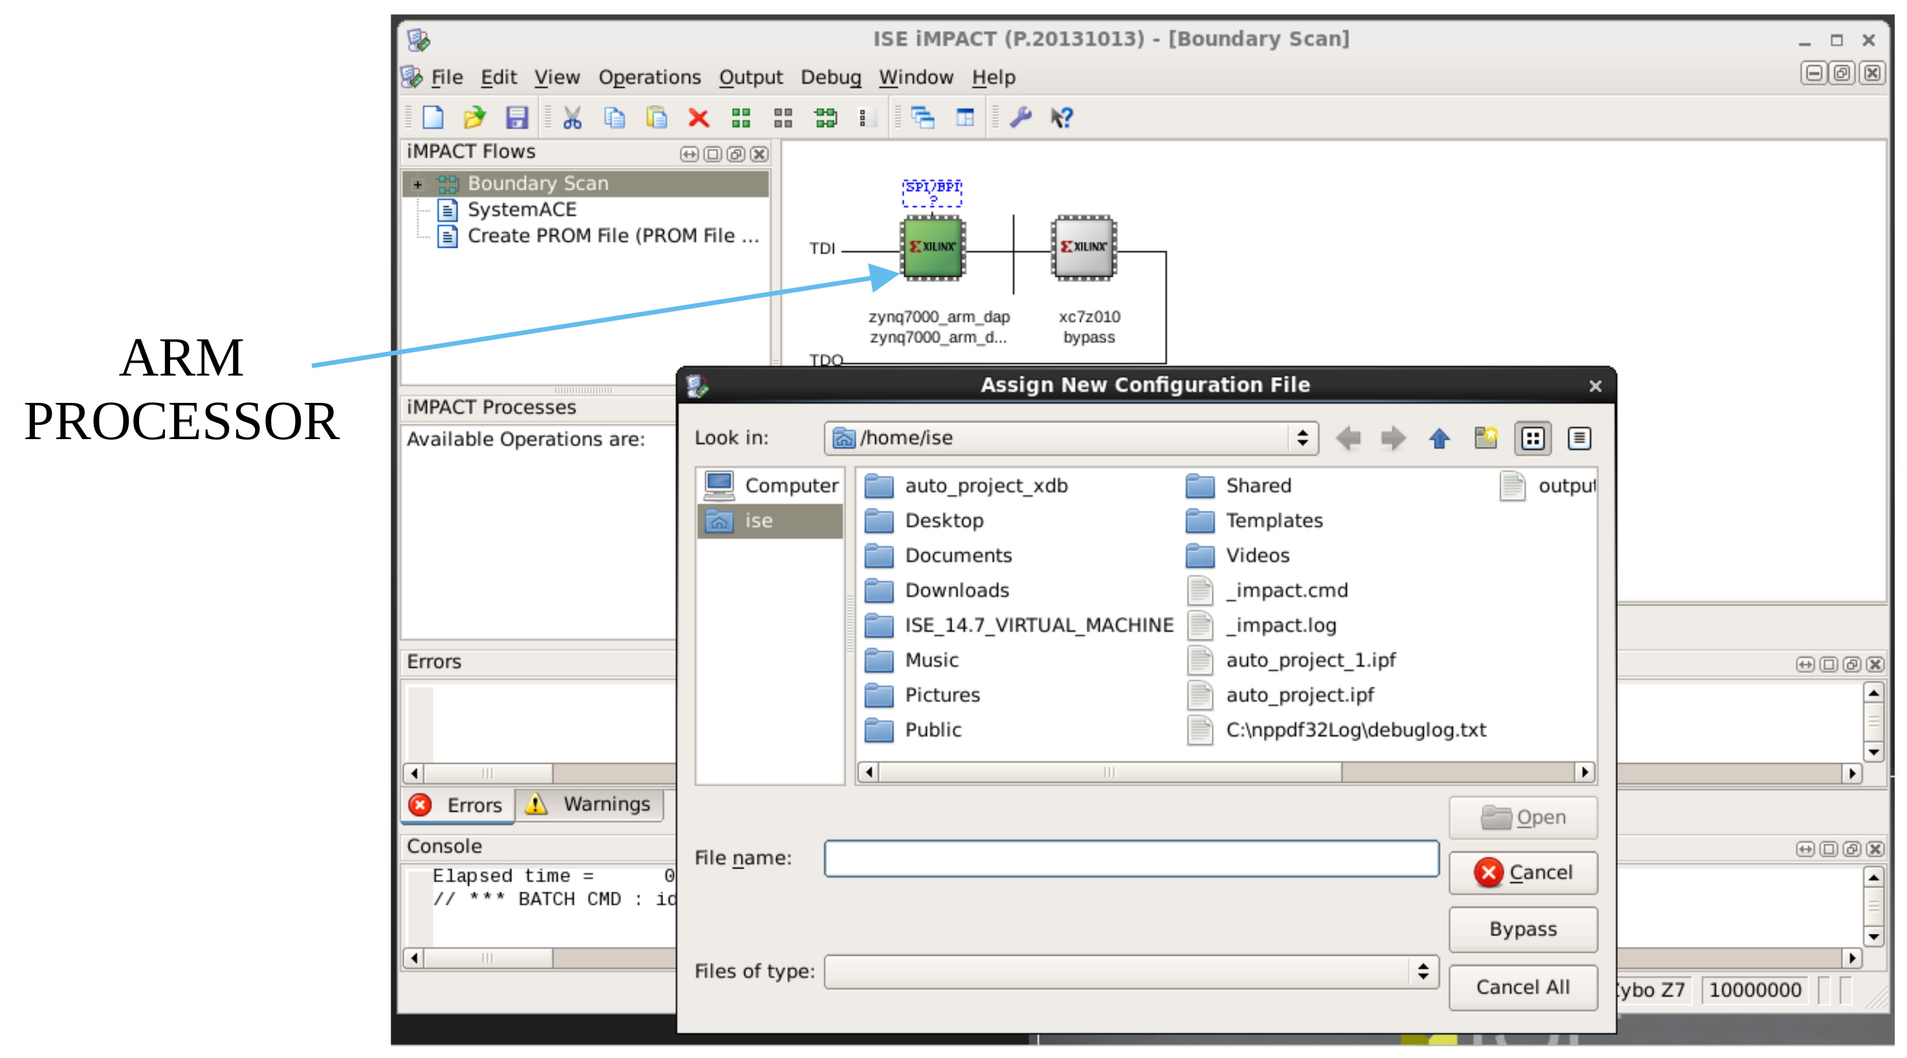Open the File menu
This screenshot has height=1058, width=1907.
[x=446, y=77]
